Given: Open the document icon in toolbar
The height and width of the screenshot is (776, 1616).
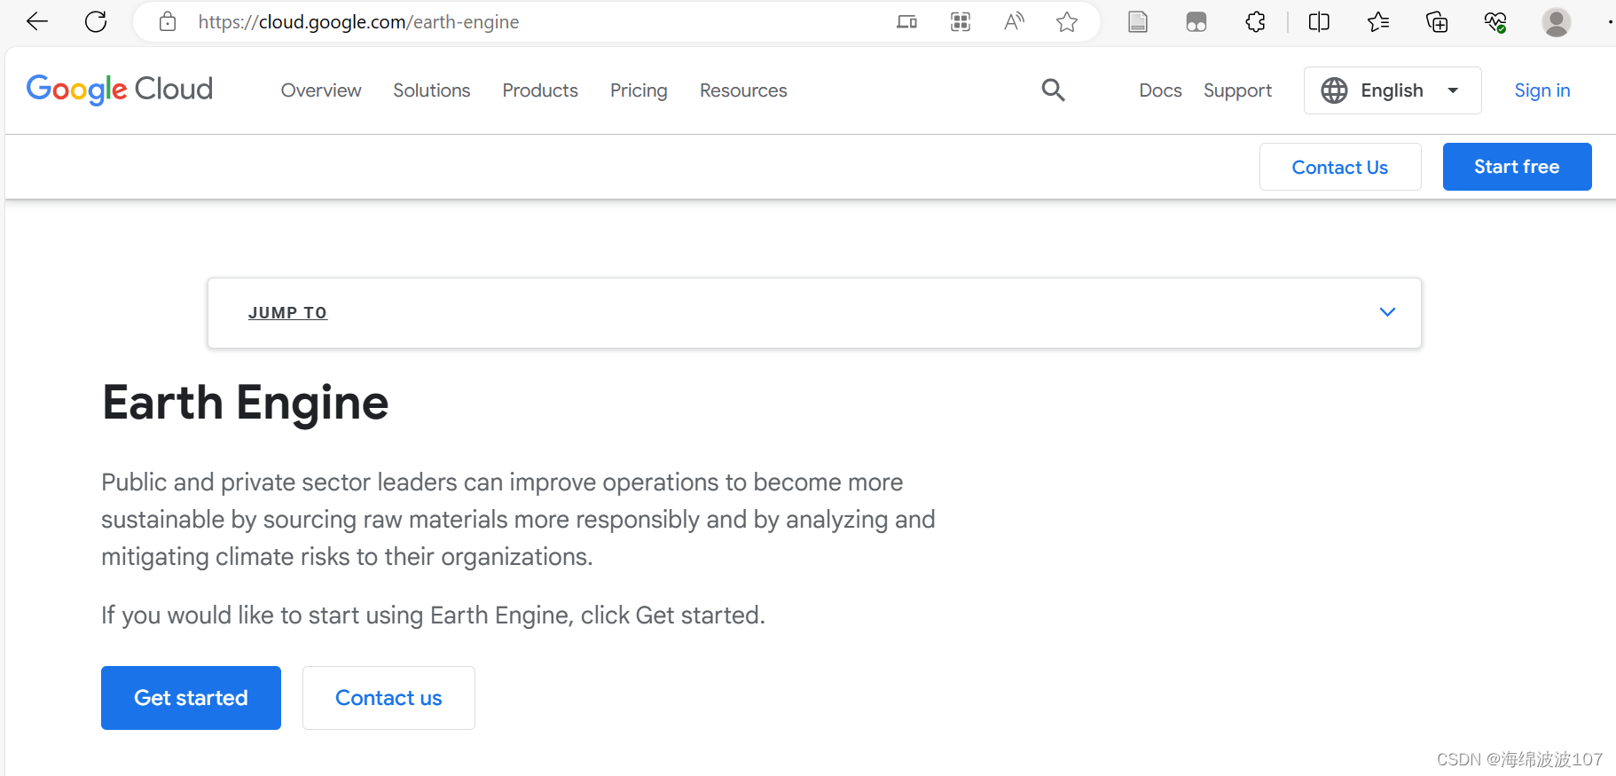Looking at the screenshot, I should (1138, 22).
